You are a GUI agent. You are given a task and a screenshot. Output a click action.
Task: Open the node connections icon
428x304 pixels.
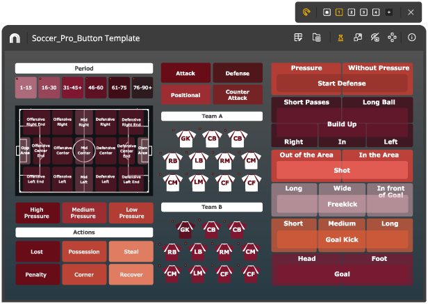[x=393, y=37]
